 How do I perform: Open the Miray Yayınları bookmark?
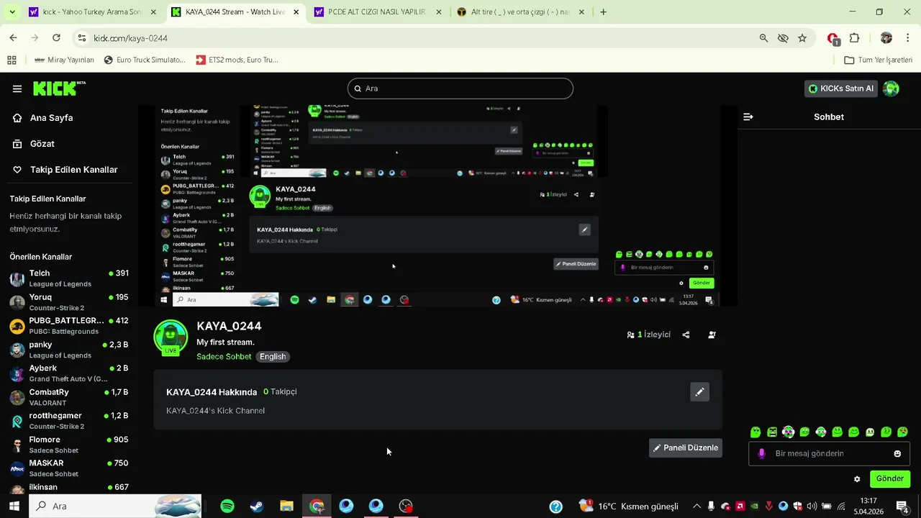pos(64,60)
